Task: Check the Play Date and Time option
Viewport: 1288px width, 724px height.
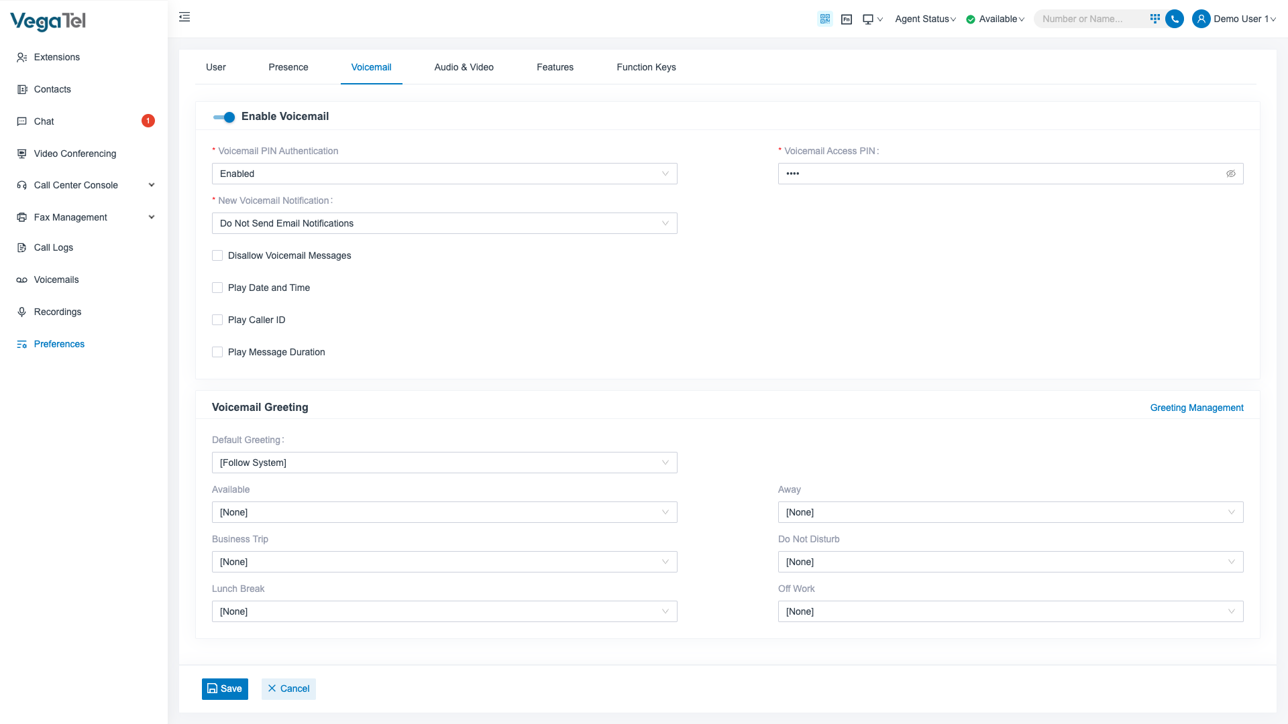Action: [x=217, y=288]
